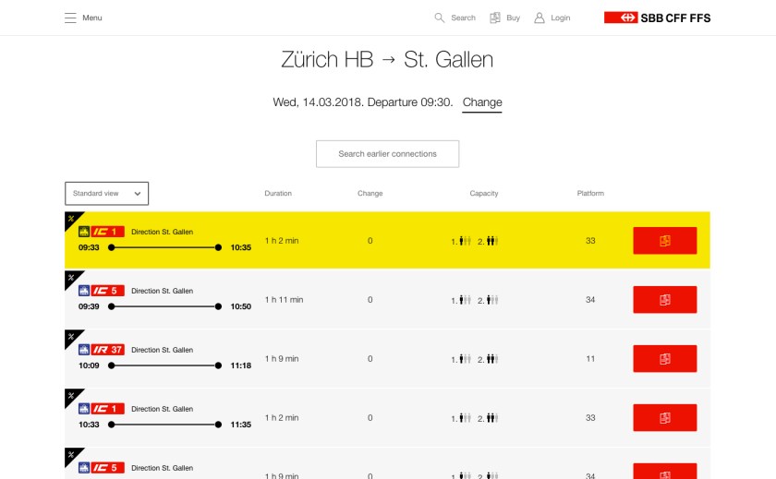
Task: Click red ticket button for 10:33 connection
Action: click(x=664, y=418)
